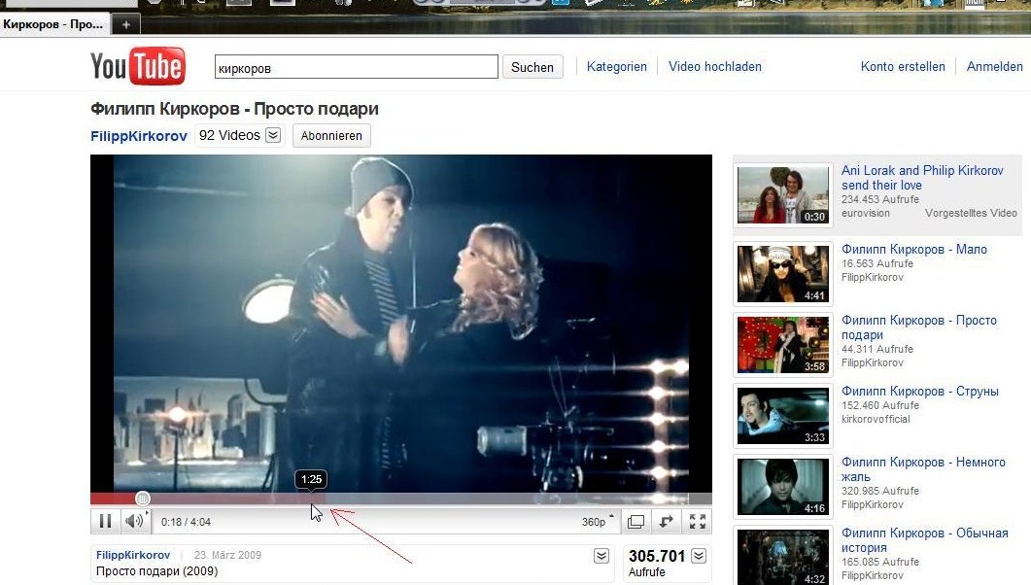Click the '16.563 Aufrufe' view count
Screen dimensions: 1031x585
[877, 263]
